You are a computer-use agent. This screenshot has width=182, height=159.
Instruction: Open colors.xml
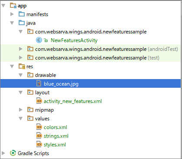pos(55,127)
